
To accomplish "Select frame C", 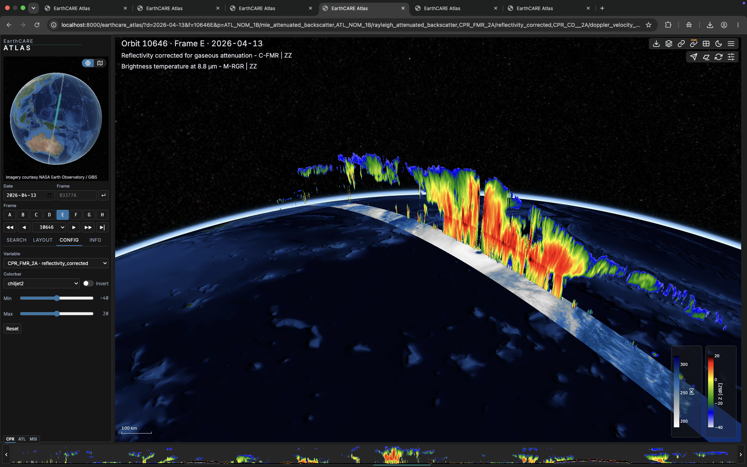I will tap(36, 215).
